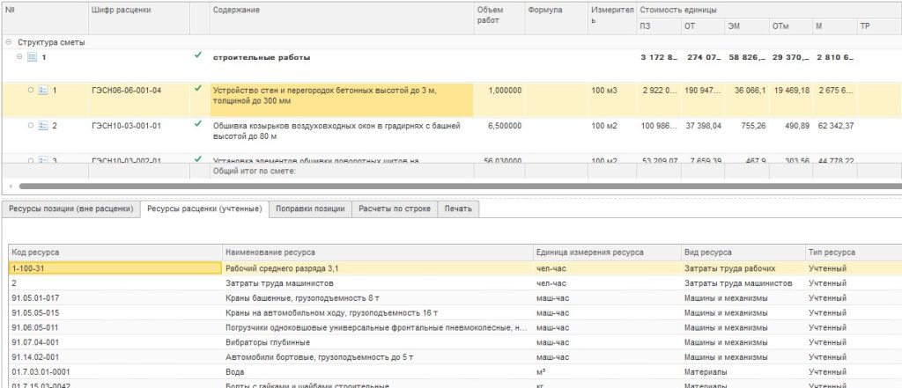
Task: Click left arrow of the horizontal scrollbar
Action: 10,187
